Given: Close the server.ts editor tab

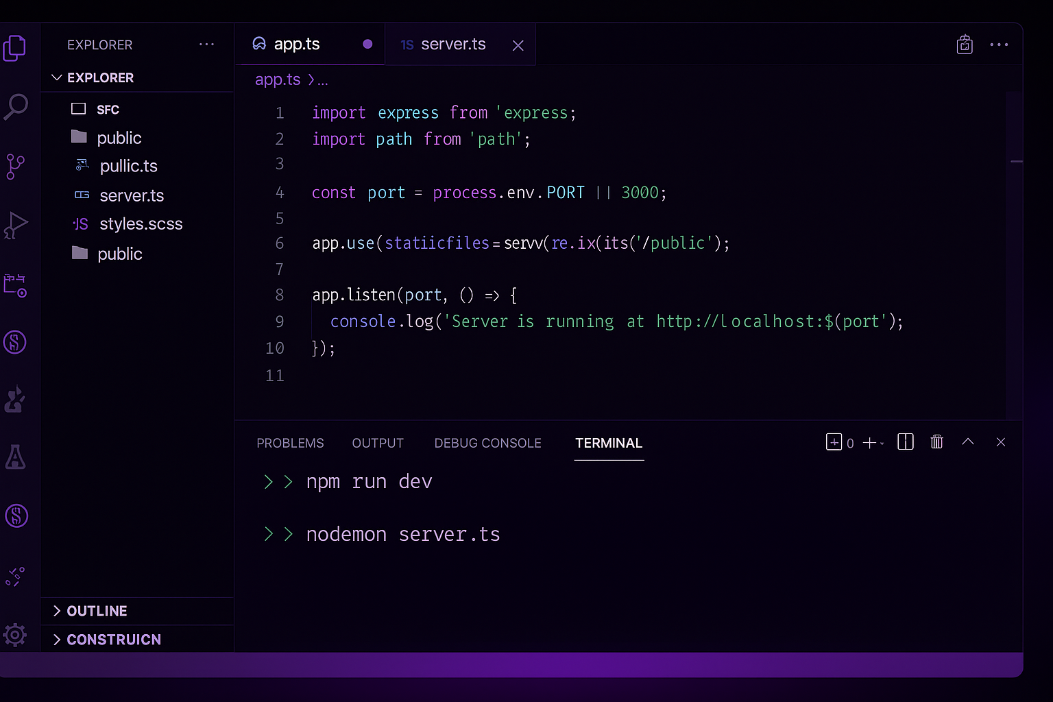Looking at the screenshot, I should (518, 45).
